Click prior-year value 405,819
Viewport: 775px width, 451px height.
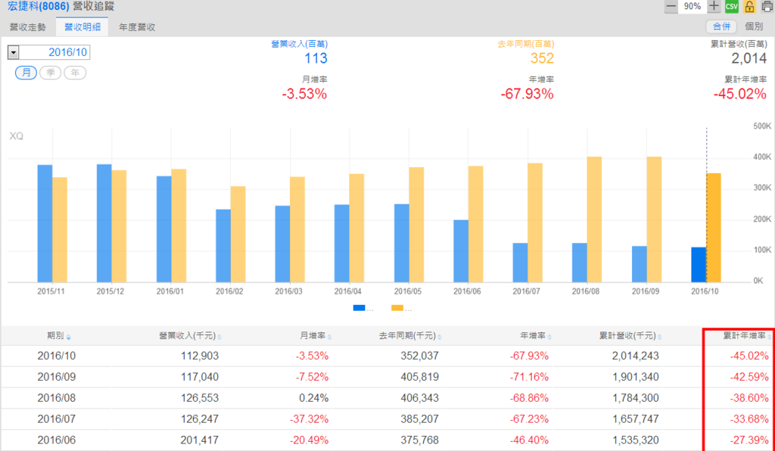point(419,377)
